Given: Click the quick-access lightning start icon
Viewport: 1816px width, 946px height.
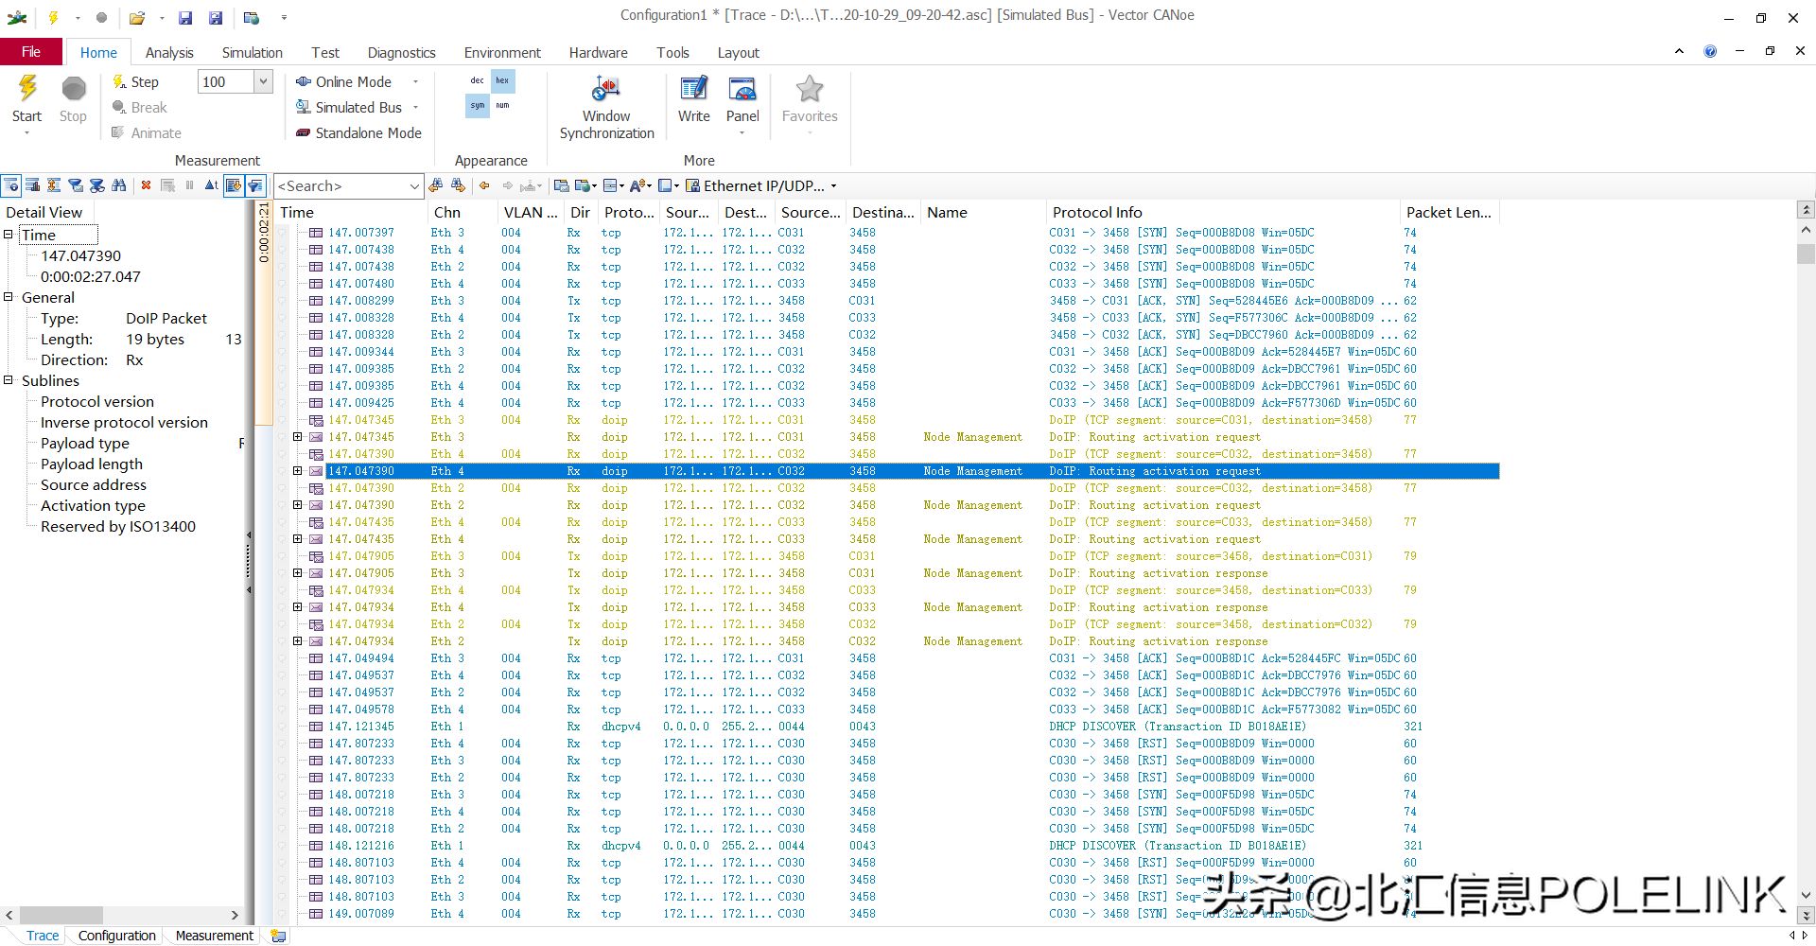Looking at the screenshot, I should pos(54,17).
